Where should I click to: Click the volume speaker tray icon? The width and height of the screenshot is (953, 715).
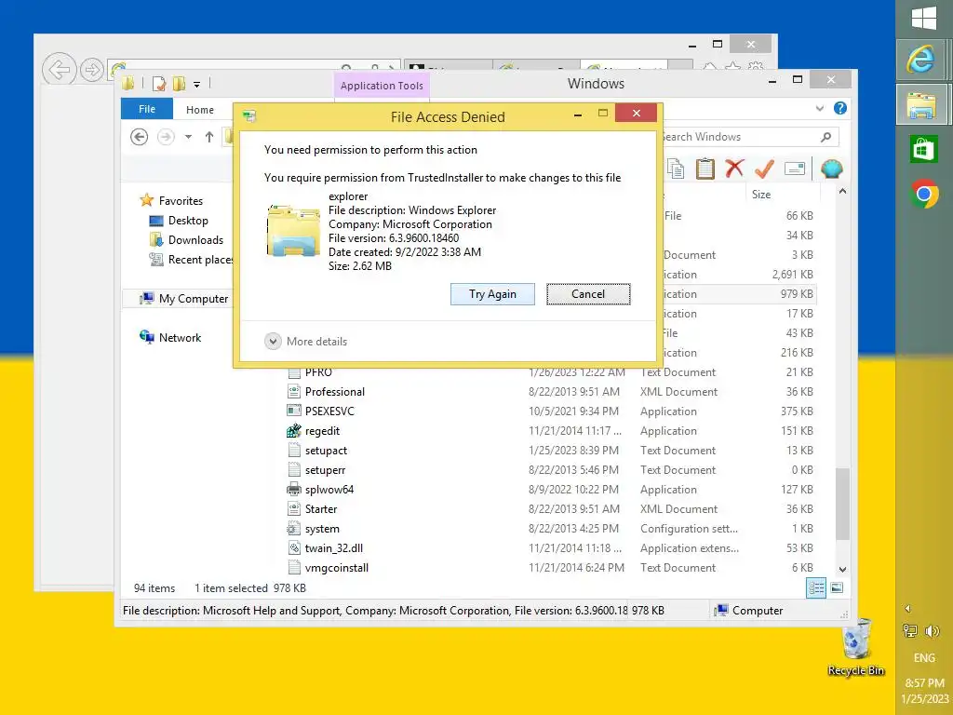point(932,631)
